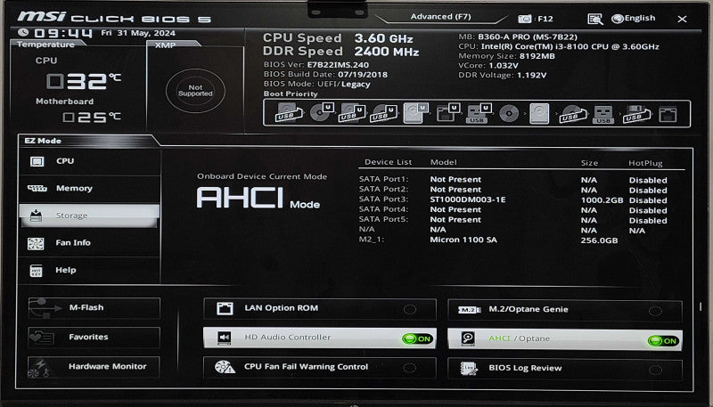Screen dimensions: 713x407
Task: Enable CPU Fan Fail Warning Control
Action: 320,368
